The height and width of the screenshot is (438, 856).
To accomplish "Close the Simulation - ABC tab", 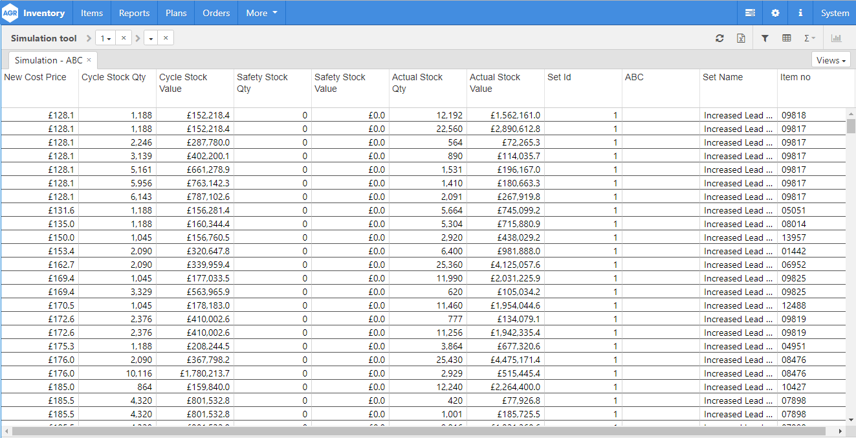I will (89, 60).
